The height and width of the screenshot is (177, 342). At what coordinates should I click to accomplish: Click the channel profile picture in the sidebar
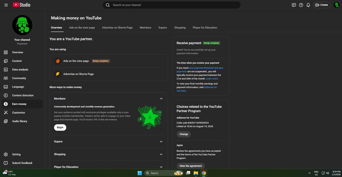coord(22,25)
